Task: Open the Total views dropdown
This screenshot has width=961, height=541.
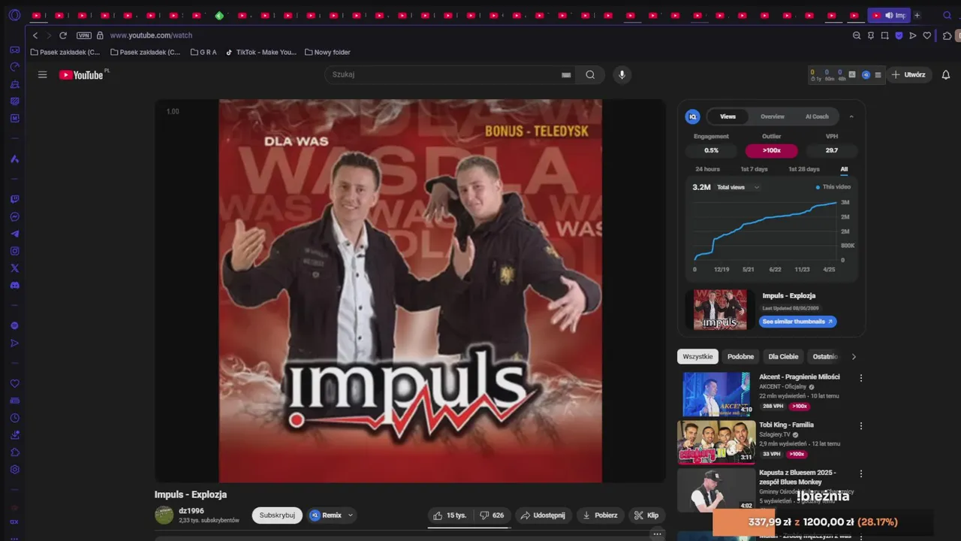Action: click(738, 187)
